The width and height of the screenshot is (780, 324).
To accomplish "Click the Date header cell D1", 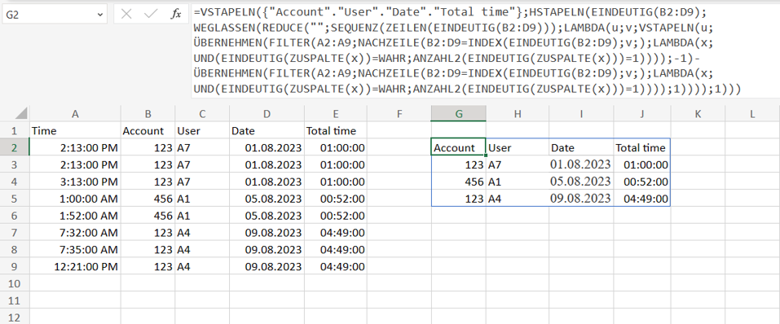I will 267,131.
